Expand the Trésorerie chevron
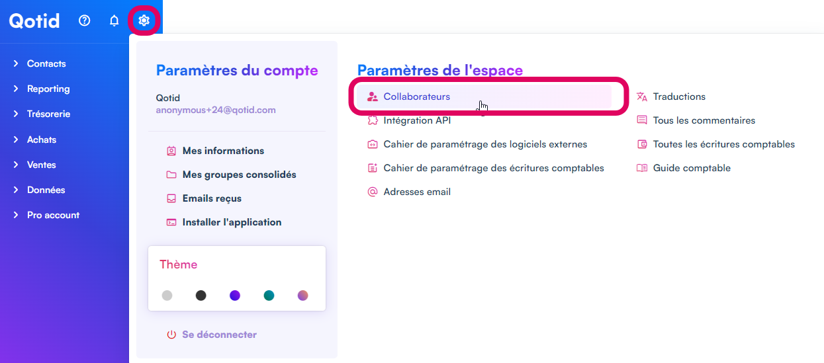Viewport: 824px width, 363px height. [x=16, y=114]
